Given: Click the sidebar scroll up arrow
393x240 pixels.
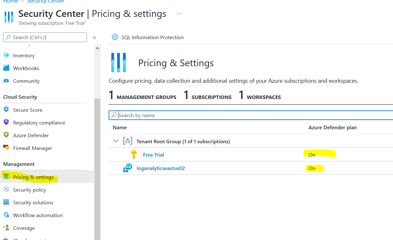Looking at the screenshot, I should [x=97, y=48].
